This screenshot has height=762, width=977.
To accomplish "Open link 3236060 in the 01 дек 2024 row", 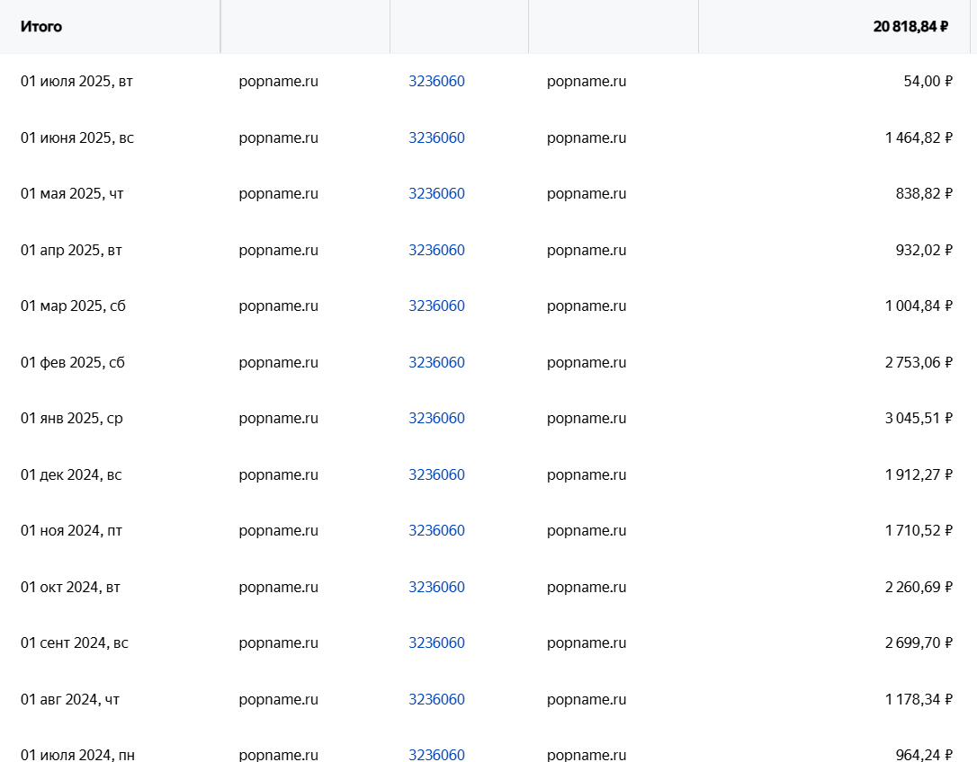I will pyautogui.click(x=437, y=475).
